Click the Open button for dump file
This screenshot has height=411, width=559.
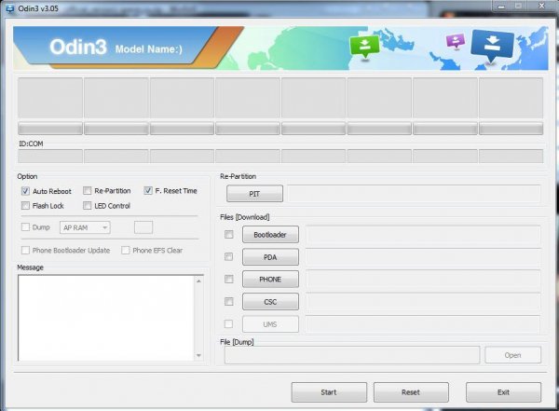512,355
